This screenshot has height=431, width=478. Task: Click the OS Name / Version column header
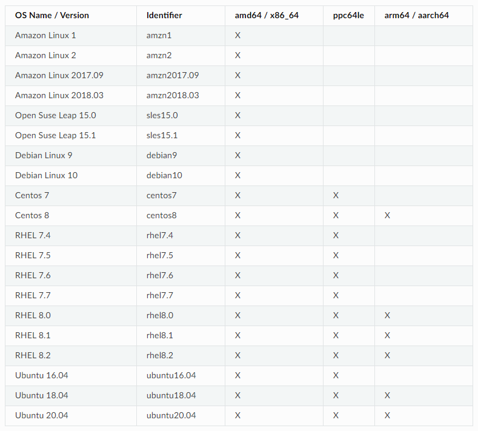coord(52,15)
